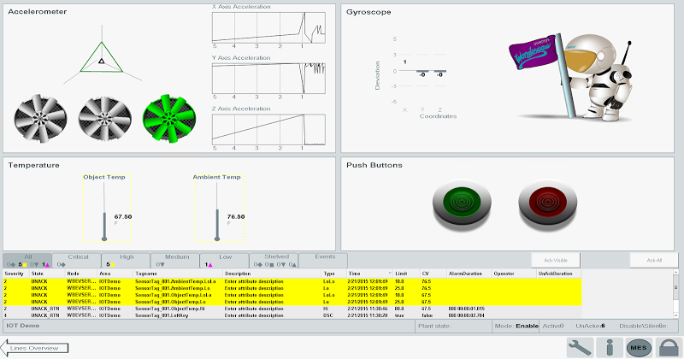Click alarm list scrollbar up arrow
The height and width of the screenshot is (359, 684).
676,272
